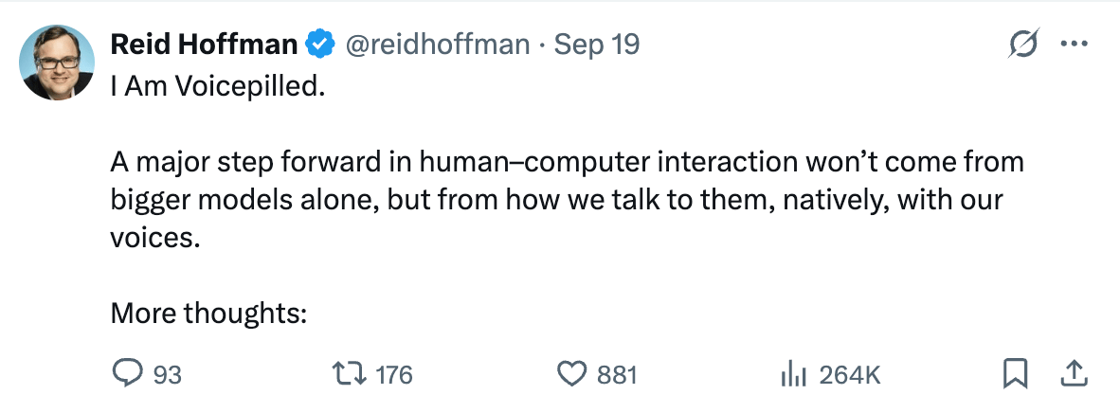Click the share upload arrow icon
This screenshot has height=413, width=1120.
pos(1073,375)
